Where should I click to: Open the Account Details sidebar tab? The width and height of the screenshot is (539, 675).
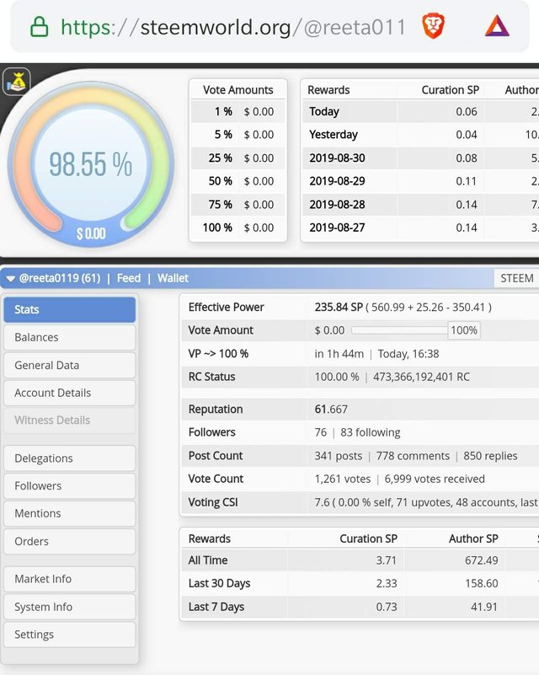(70, 393)
